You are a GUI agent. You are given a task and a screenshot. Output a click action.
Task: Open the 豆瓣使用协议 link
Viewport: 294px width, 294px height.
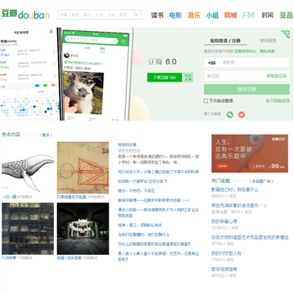click(246, 51)
